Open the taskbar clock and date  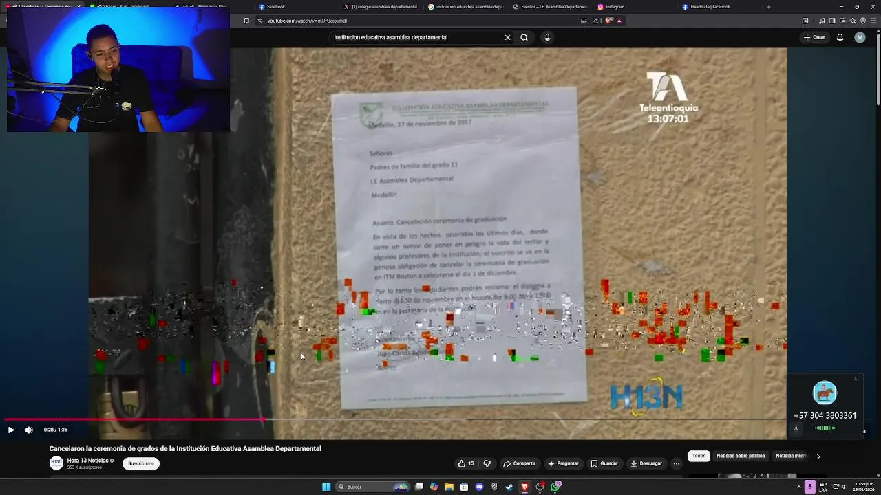(864, 487)
